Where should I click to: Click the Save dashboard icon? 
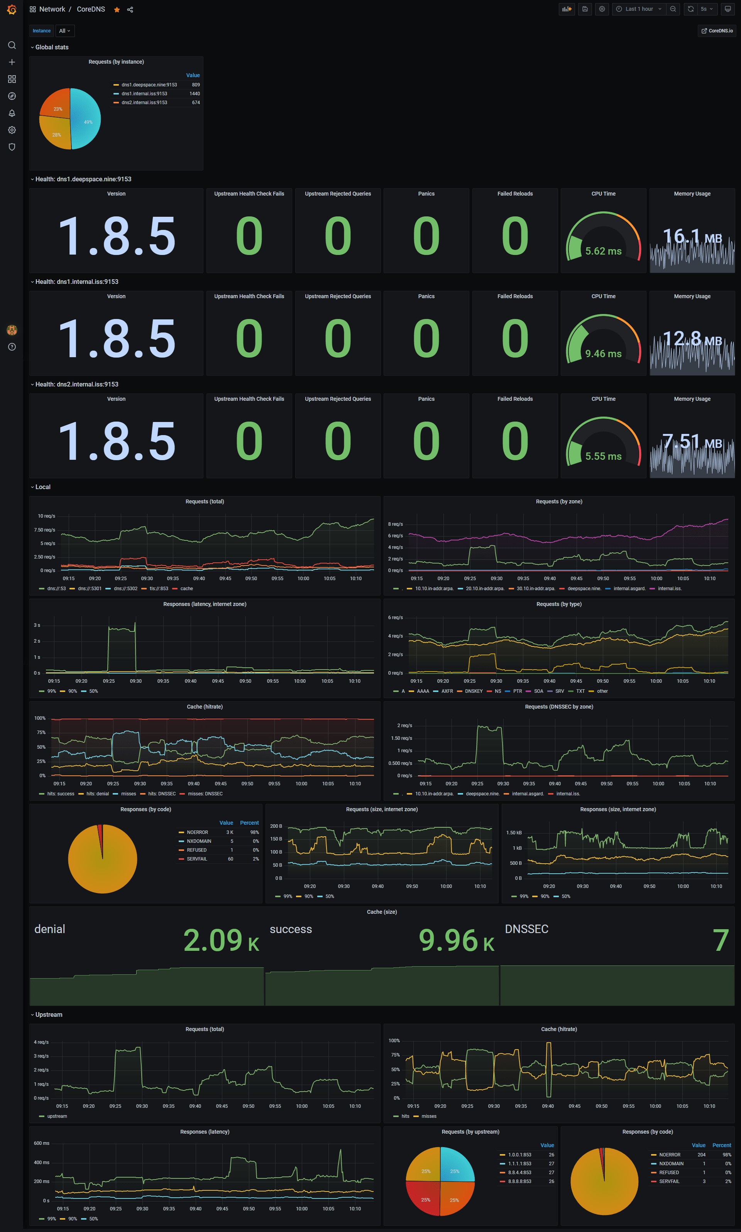point(585,9)
